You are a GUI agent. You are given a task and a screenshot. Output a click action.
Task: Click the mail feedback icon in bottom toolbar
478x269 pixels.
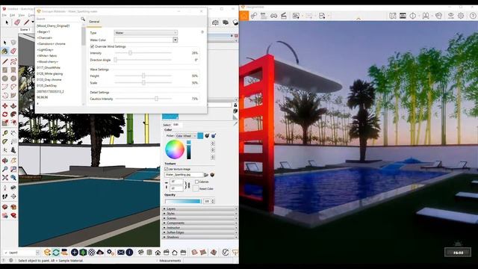121,253
